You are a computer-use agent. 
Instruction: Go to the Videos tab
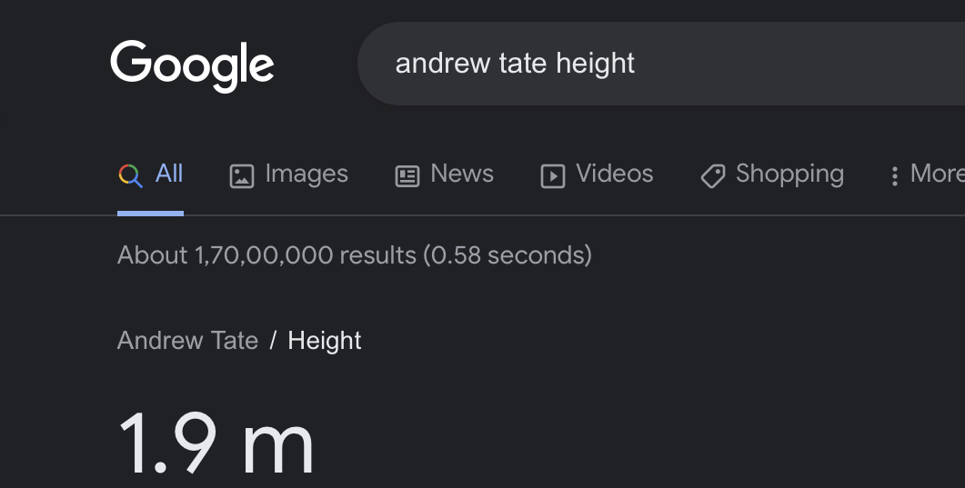pyautogui.click(x=614, y=174)
